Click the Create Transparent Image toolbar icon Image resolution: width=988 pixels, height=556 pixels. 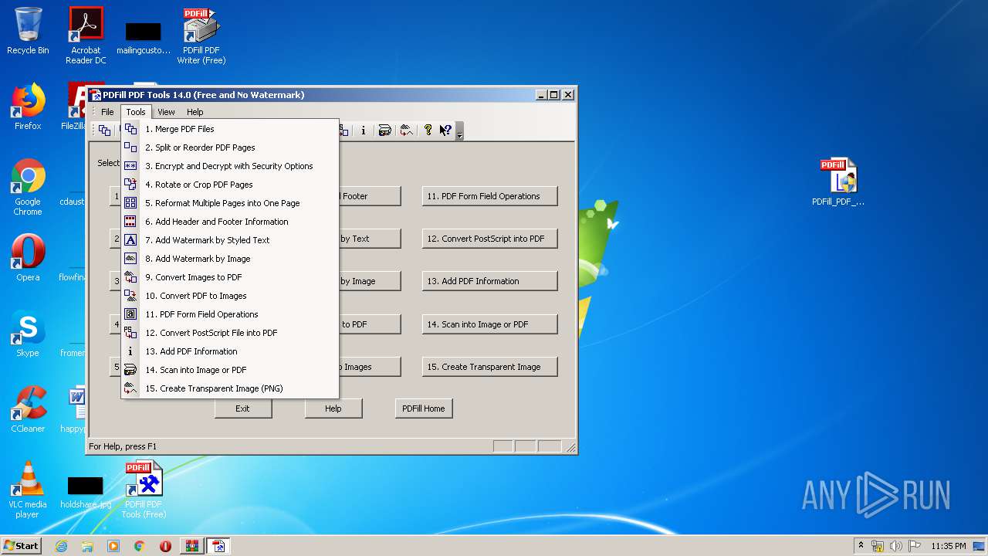[406, 131]
